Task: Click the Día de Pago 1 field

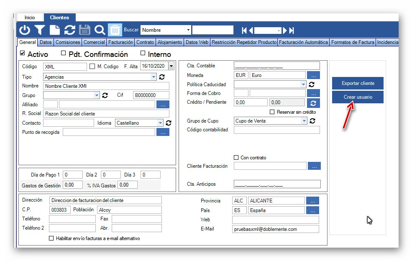Action: point(73,174)
